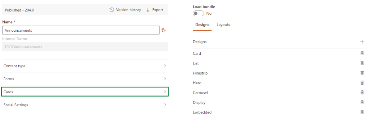Click the plus icon to add design

[x=362, y=42]
